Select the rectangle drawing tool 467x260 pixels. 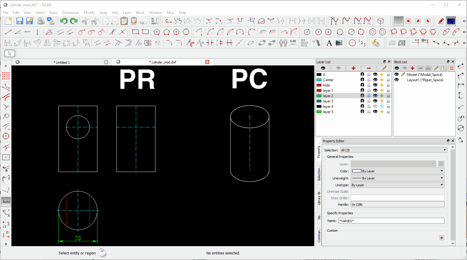click(x=135, y=32)
